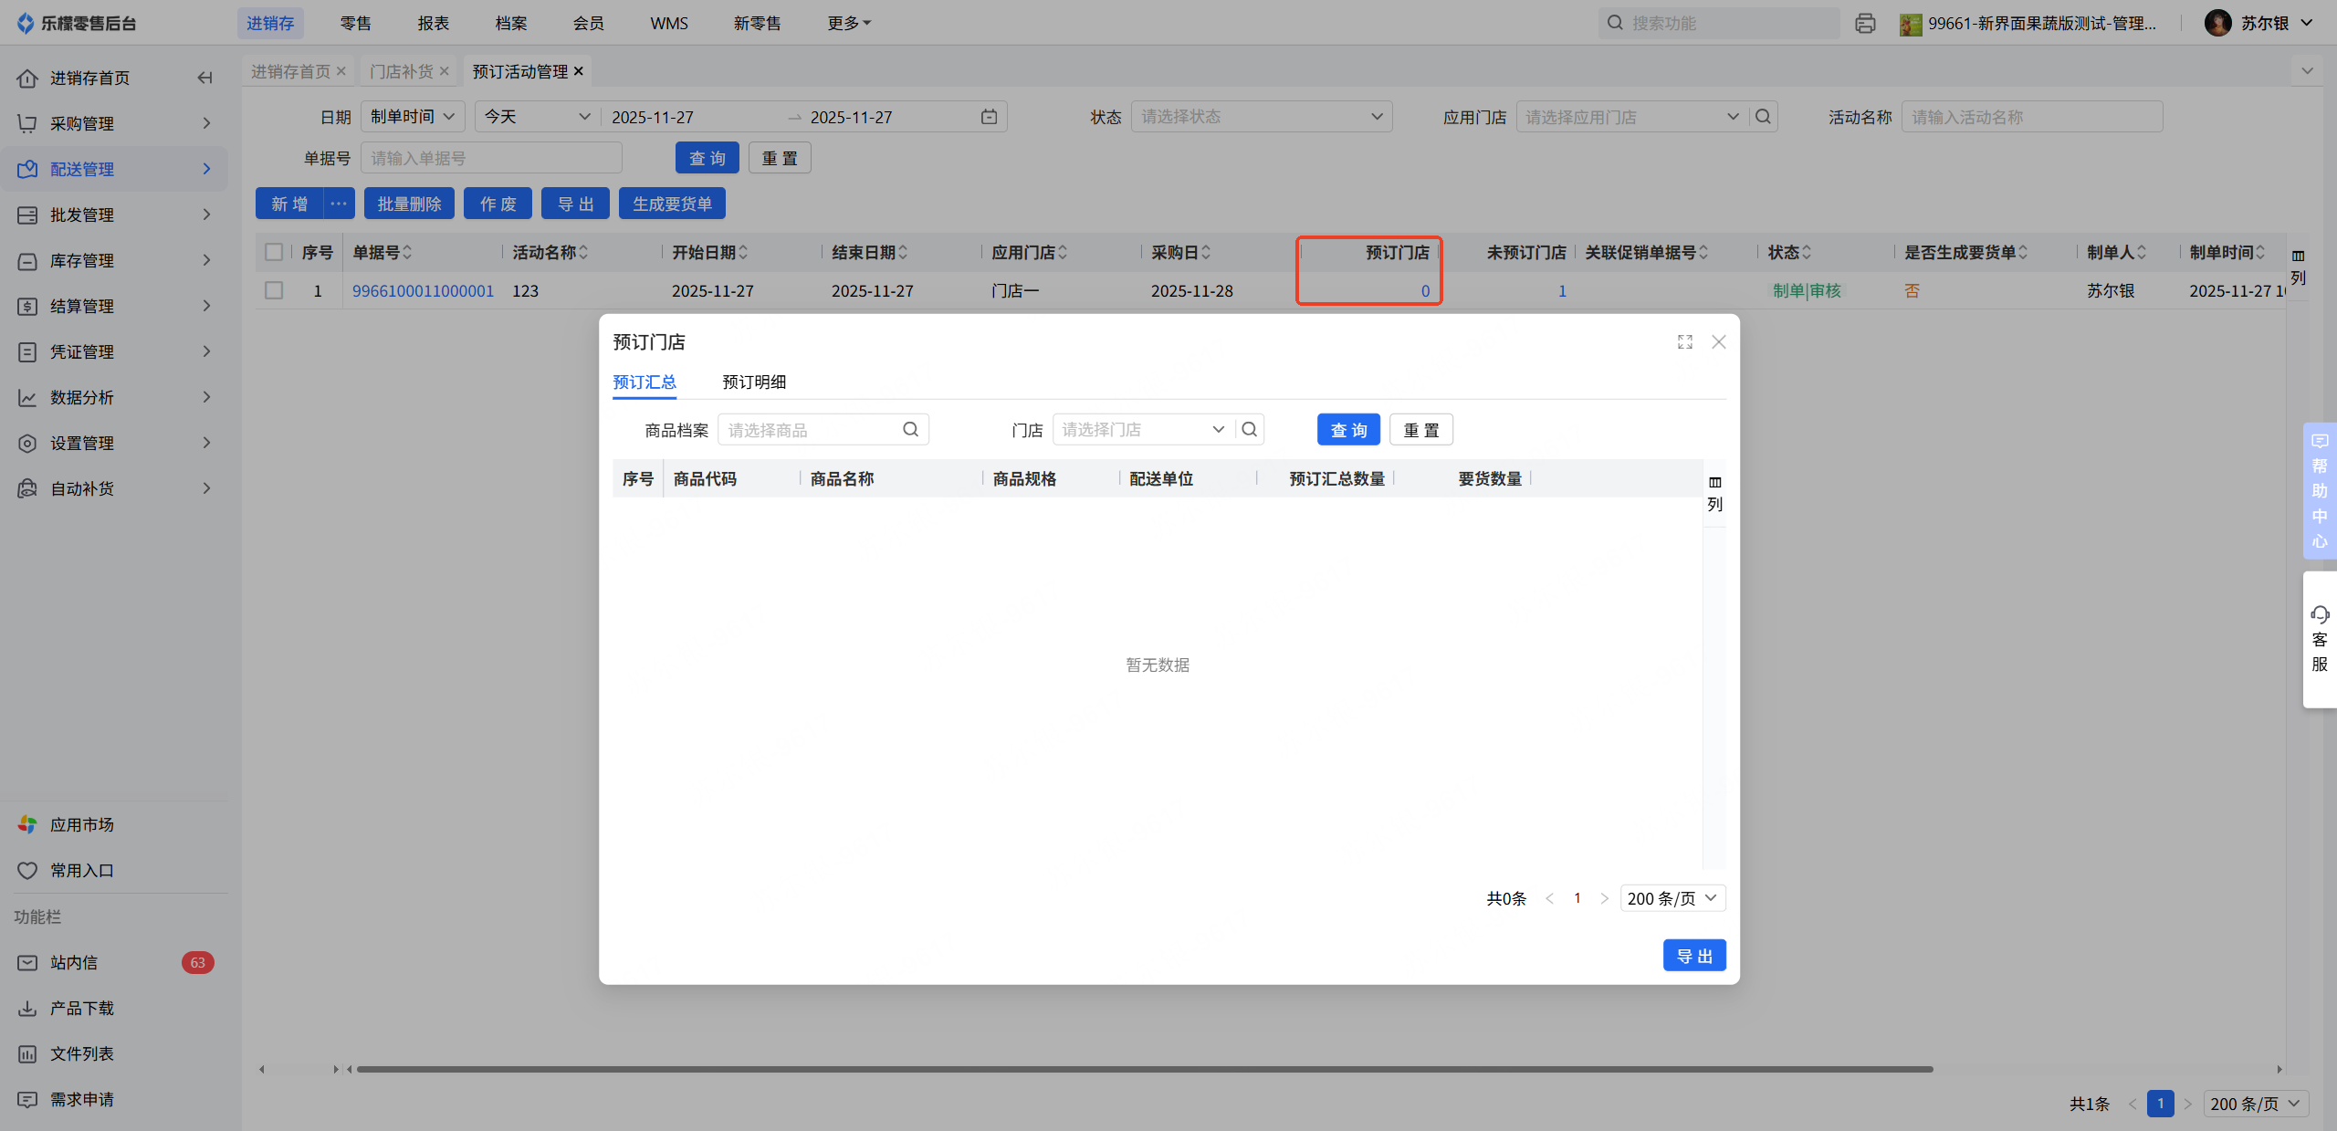The image size is (2337, 1131).
Task: Check the row 1 checkbox
Action: (x=273, y=290)
